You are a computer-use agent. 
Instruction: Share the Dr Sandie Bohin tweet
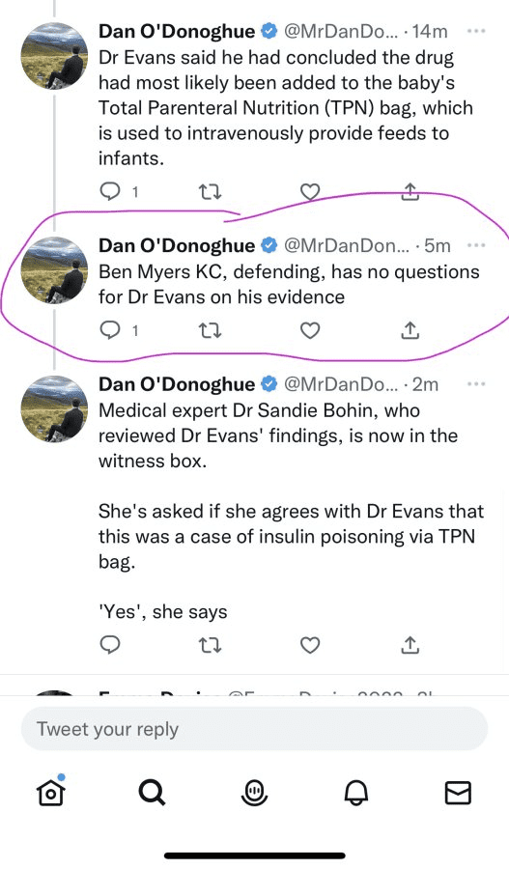(x=410, y=645)
